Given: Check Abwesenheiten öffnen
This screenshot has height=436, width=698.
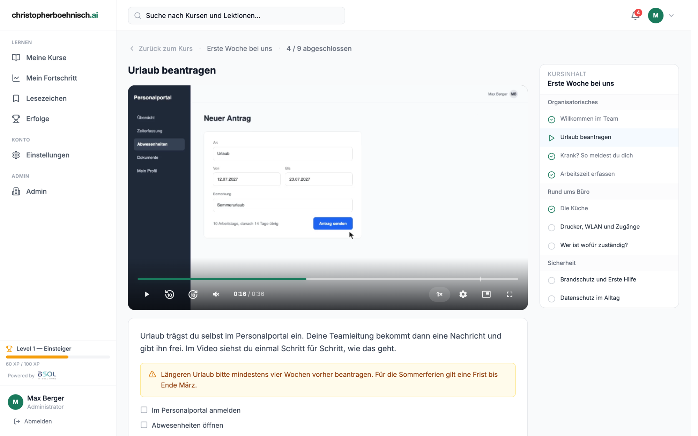Looking at the screenshot, I should [144, 425].
